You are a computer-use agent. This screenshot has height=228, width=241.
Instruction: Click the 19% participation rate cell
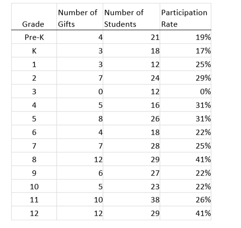[185, 37]
